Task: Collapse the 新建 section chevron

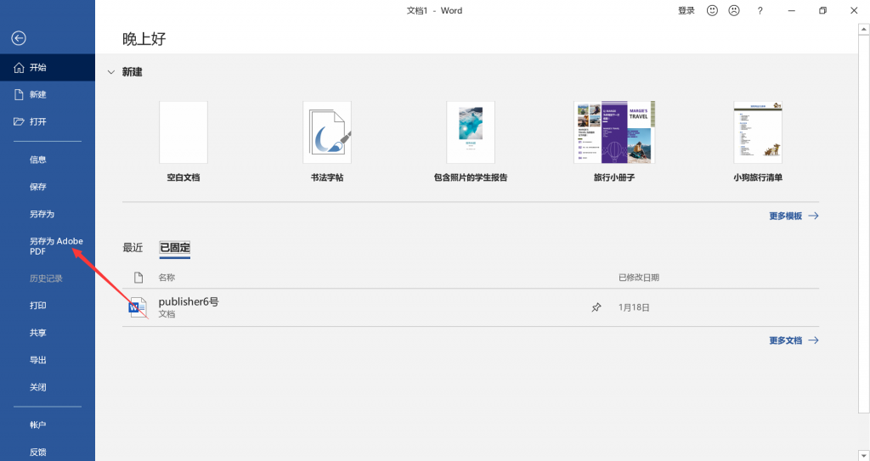Action: [x=111, y=72]
